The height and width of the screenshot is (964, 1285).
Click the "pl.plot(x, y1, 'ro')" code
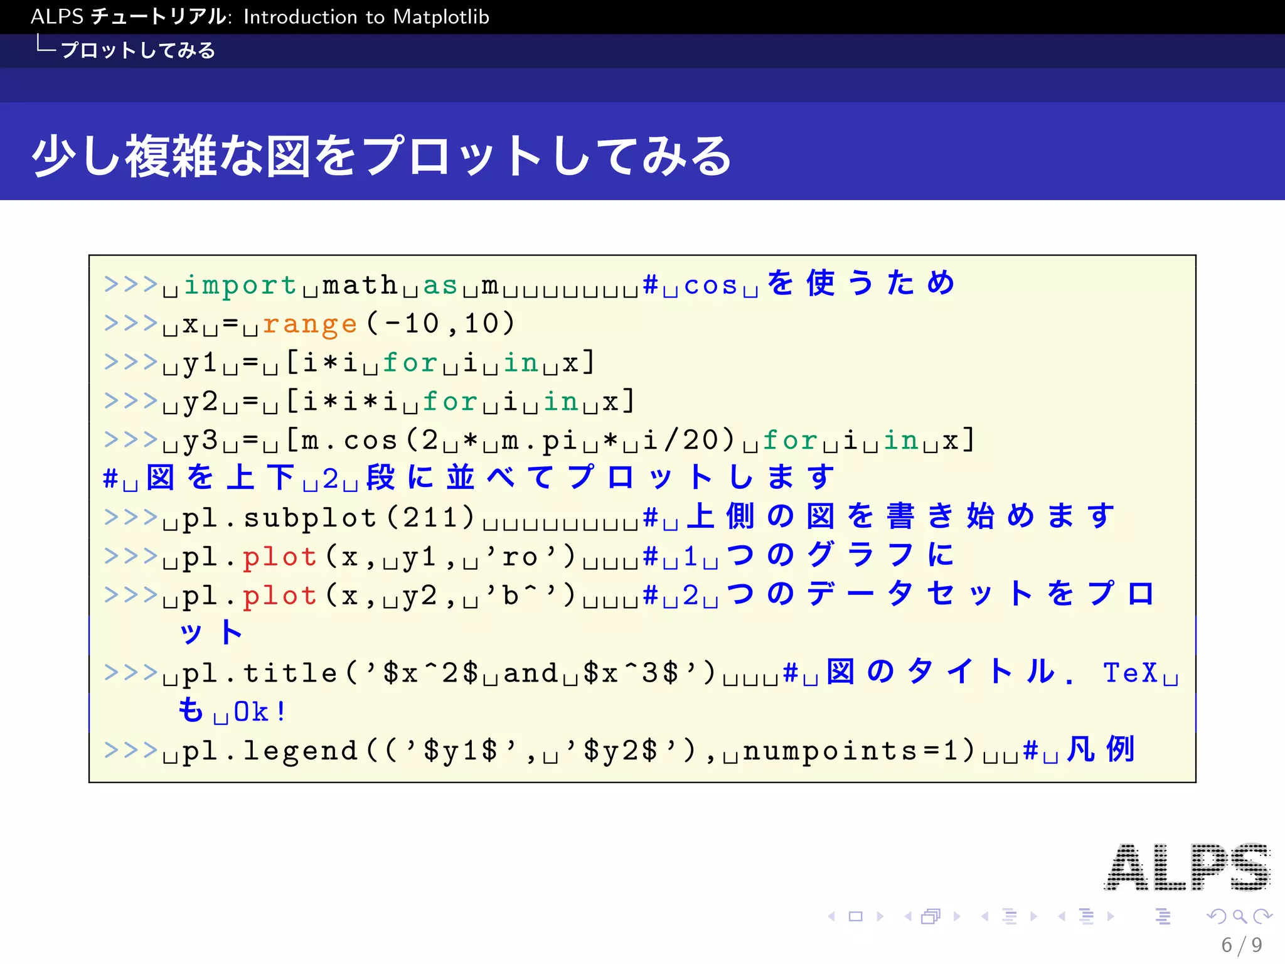(x=379, y=557)
